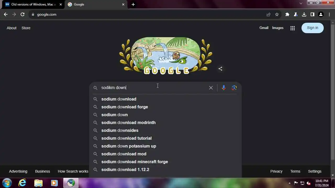This screenshot has width=335, height=188.
Task: Choose suggestion 'sodium download modrinth'
Action: tap(165, 122)
